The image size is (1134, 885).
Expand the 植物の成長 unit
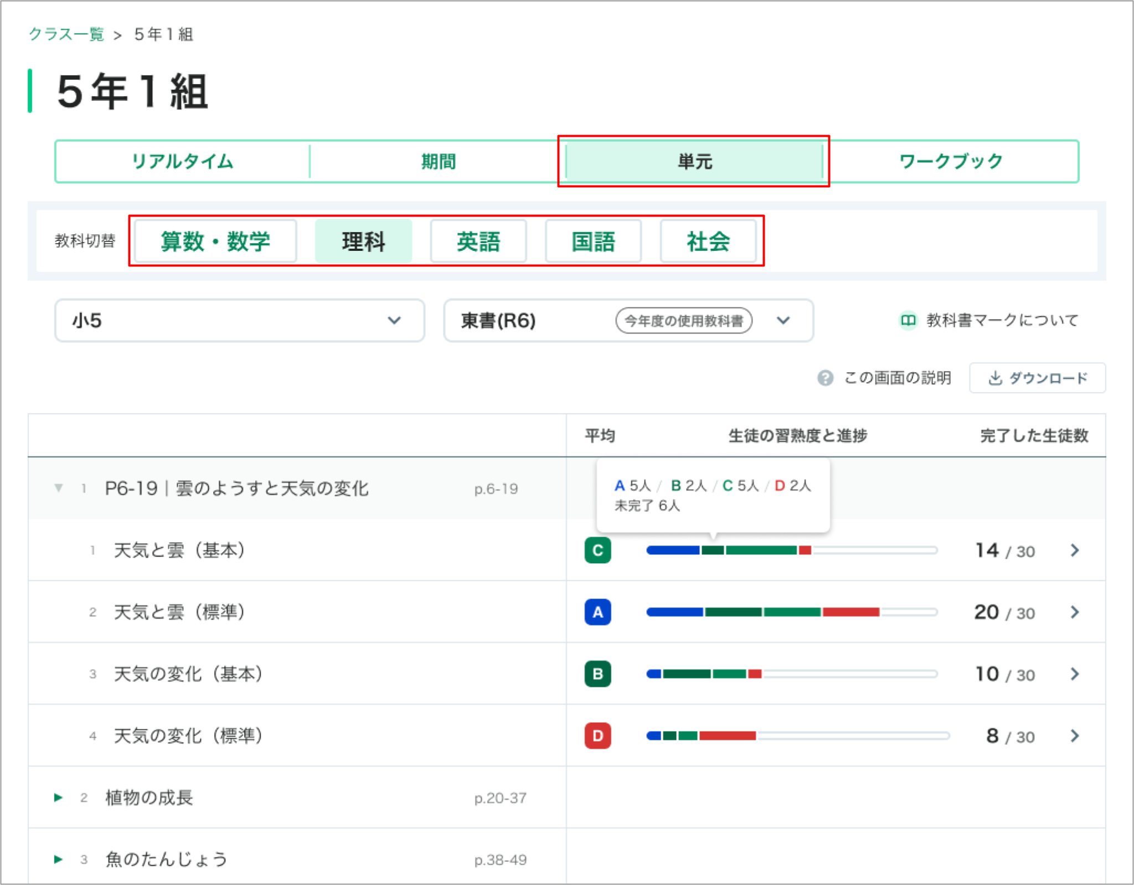pos(58,797)
